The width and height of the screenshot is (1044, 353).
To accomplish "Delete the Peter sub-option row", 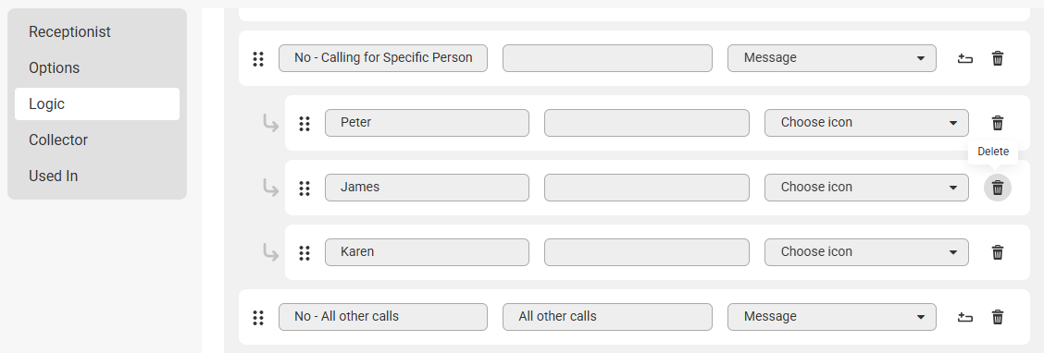I will pos(997,123).
